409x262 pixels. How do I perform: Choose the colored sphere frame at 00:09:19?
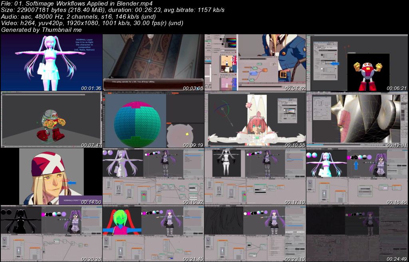(x=153, y=119)
